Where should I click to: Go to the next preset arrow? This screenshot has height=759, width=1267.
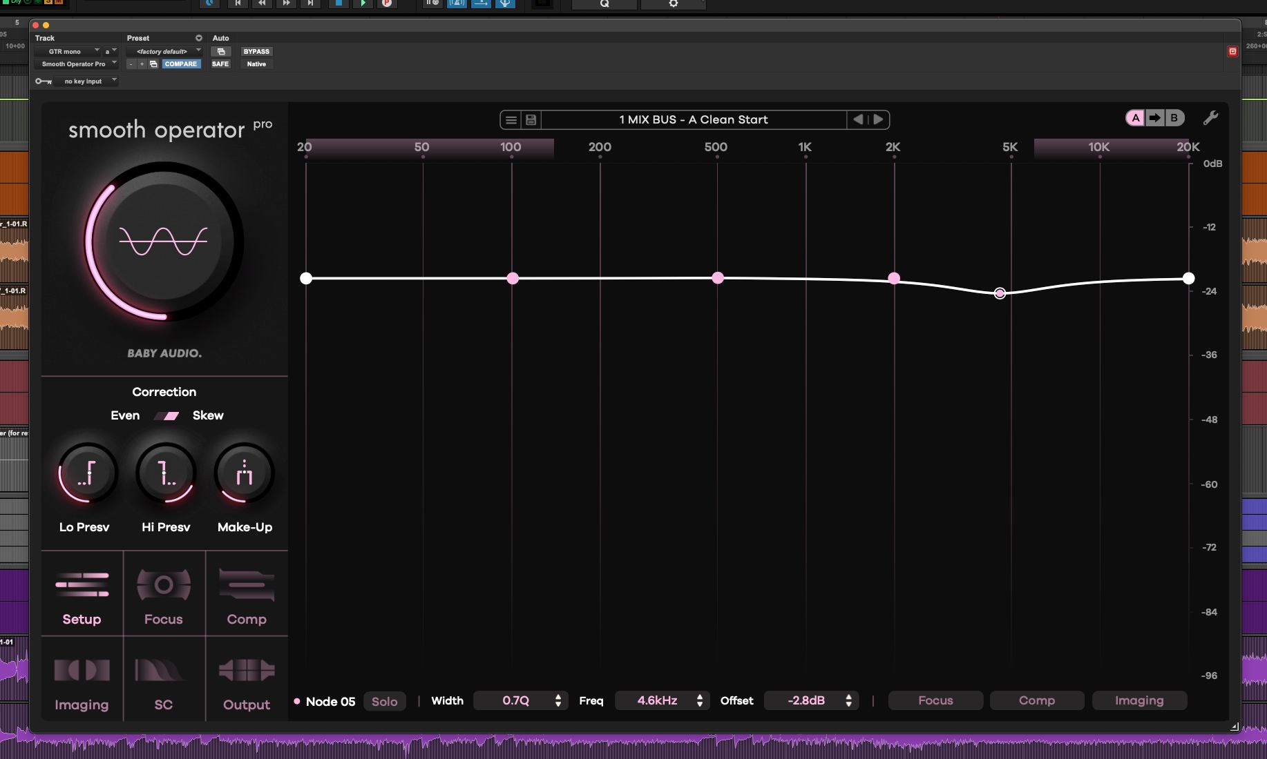(x=878, y=119)
